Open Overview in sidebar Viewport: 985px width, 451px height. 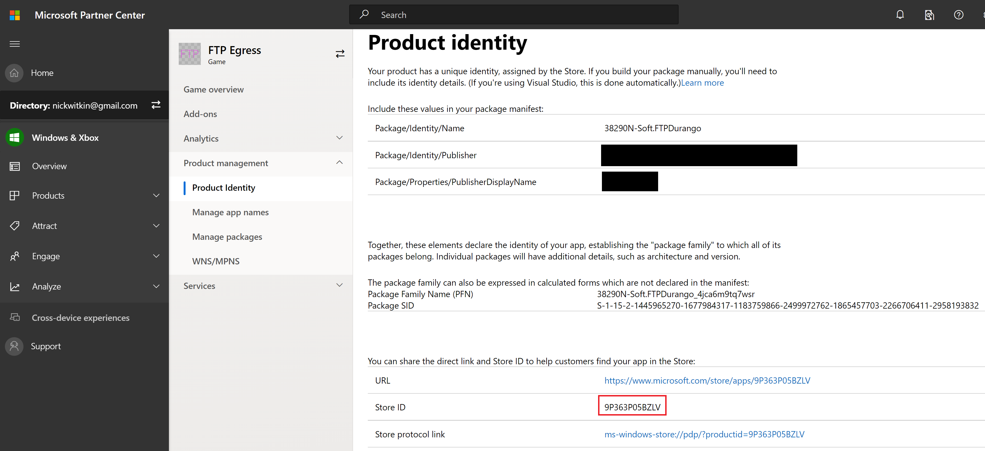pyautogui.click(x=49, y=166)
